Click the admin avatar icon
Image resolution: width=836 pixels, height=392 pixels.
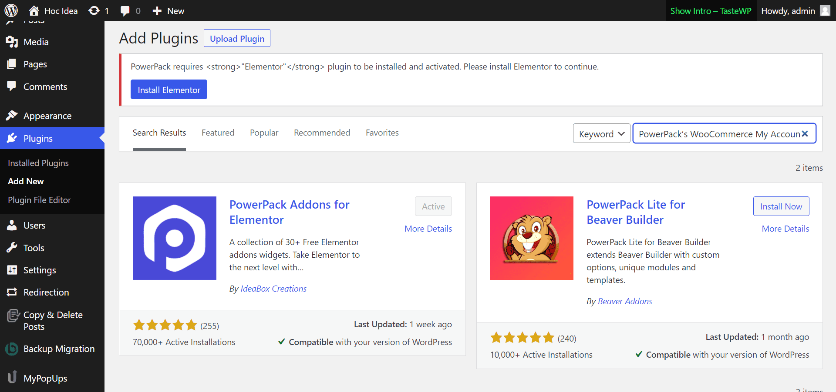825,10
